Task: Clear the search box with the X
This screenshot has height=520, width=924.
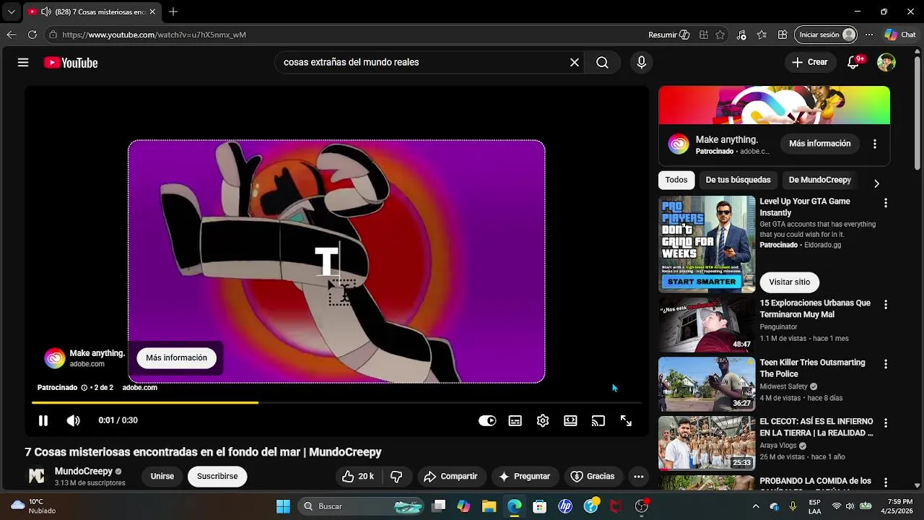Action: click(575, 63)
